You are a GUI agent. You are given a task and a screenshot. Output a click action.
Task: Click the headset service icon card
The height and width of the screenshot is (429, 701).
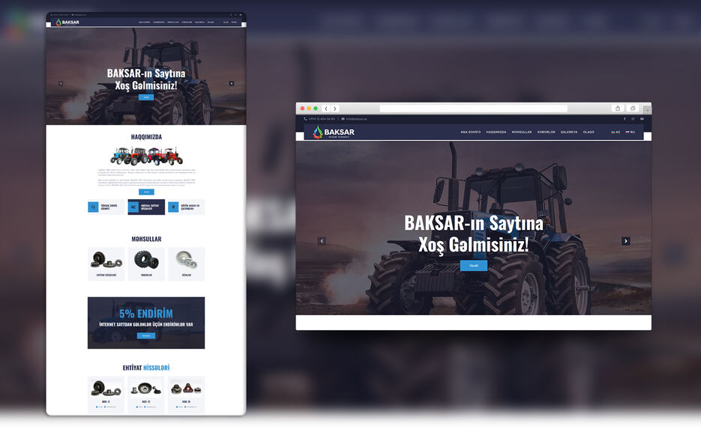(x=93, y=207)
